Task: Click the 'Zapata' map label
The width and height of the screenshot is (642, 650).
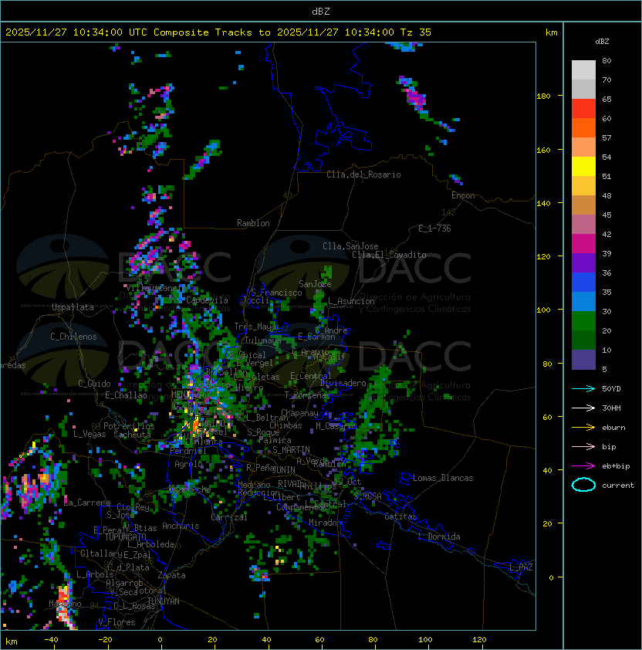Action: point(171,575)
